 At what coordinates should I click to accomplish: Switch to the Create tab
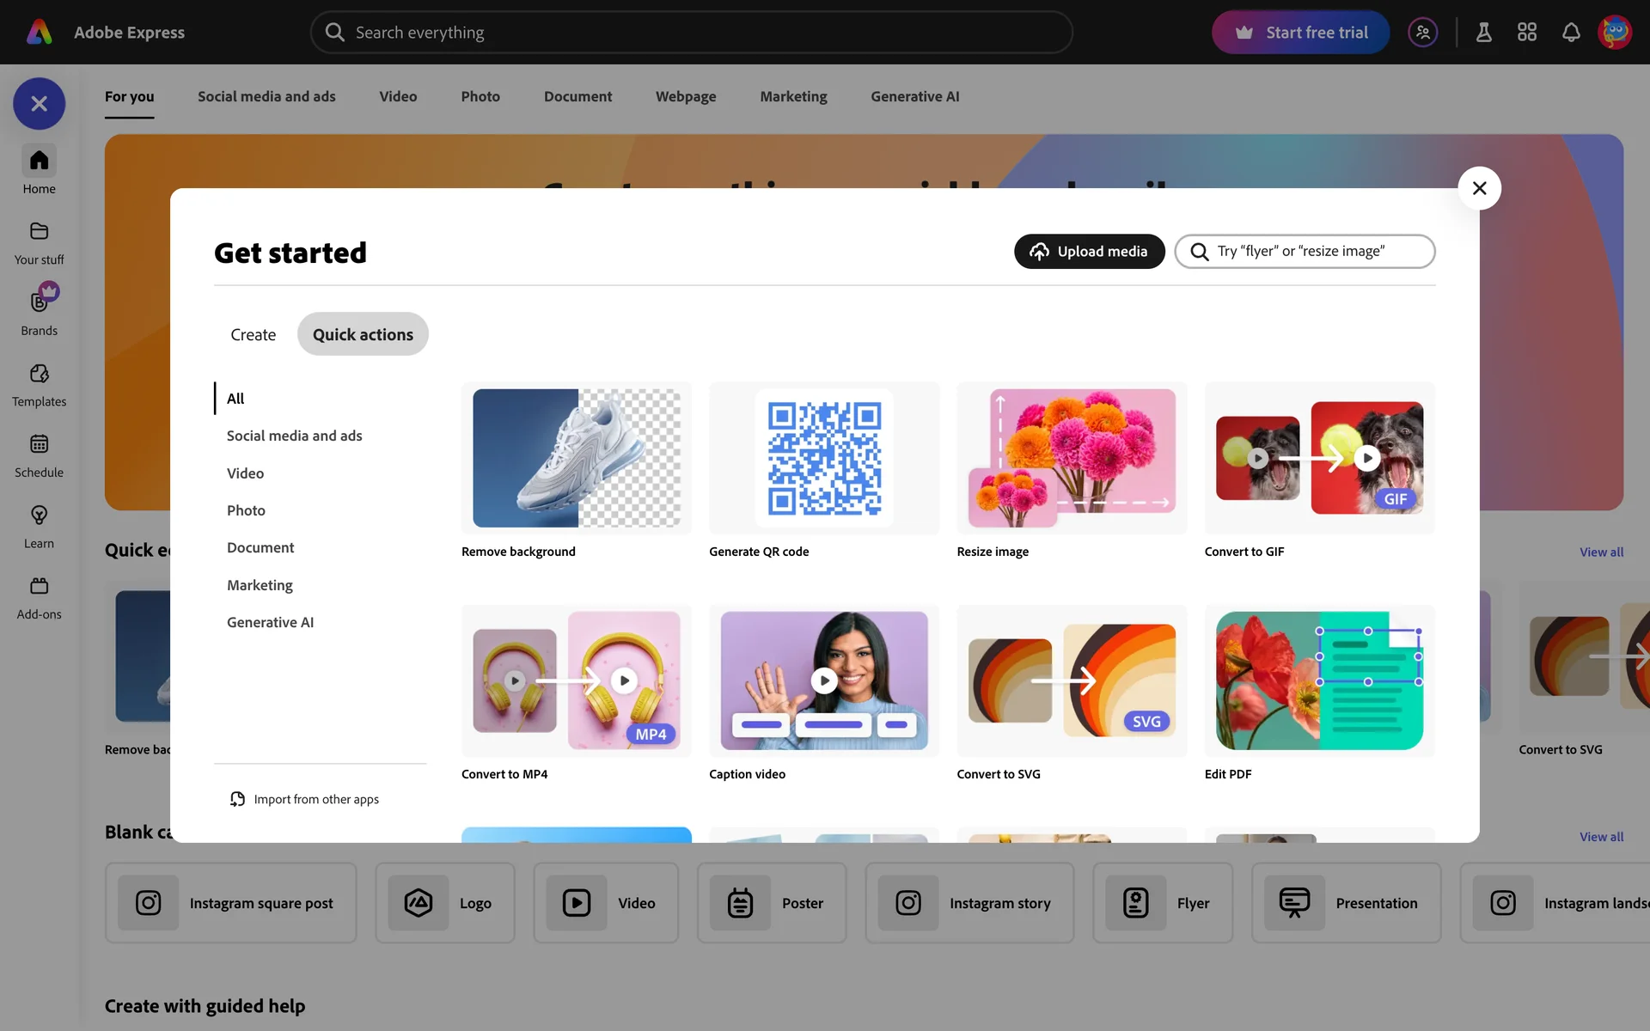(x=253, y=335)
